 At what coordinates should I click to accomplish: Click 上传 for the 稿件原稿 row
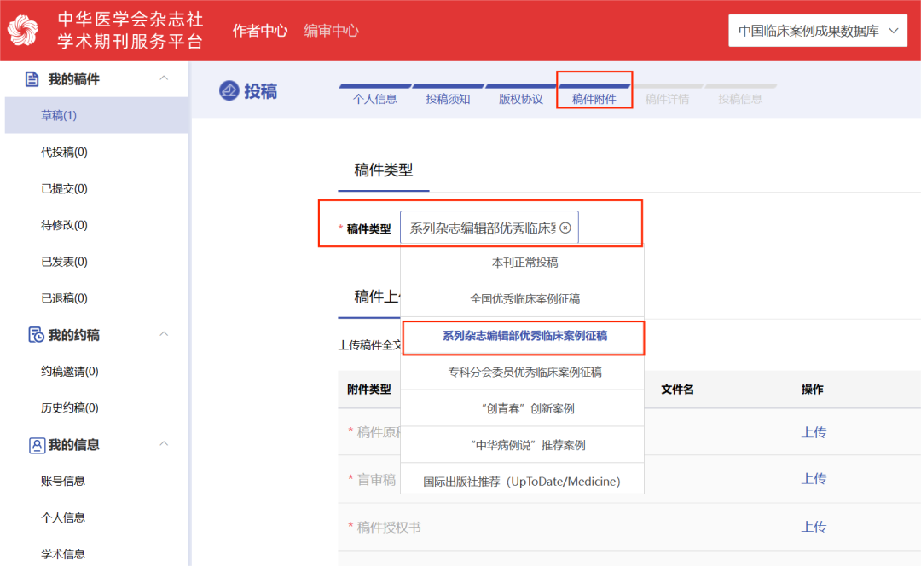tap(814, 432)
